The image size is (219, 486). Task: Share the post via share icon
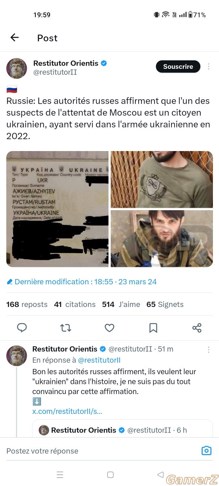click(x=197, y=328)
